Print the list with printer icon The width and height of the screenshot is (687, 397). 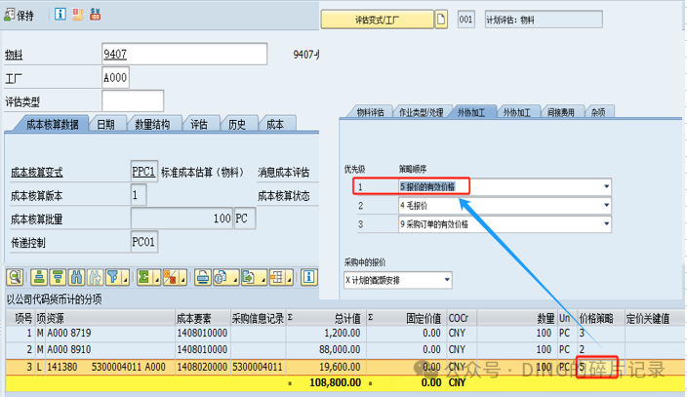tap(202, 277)
